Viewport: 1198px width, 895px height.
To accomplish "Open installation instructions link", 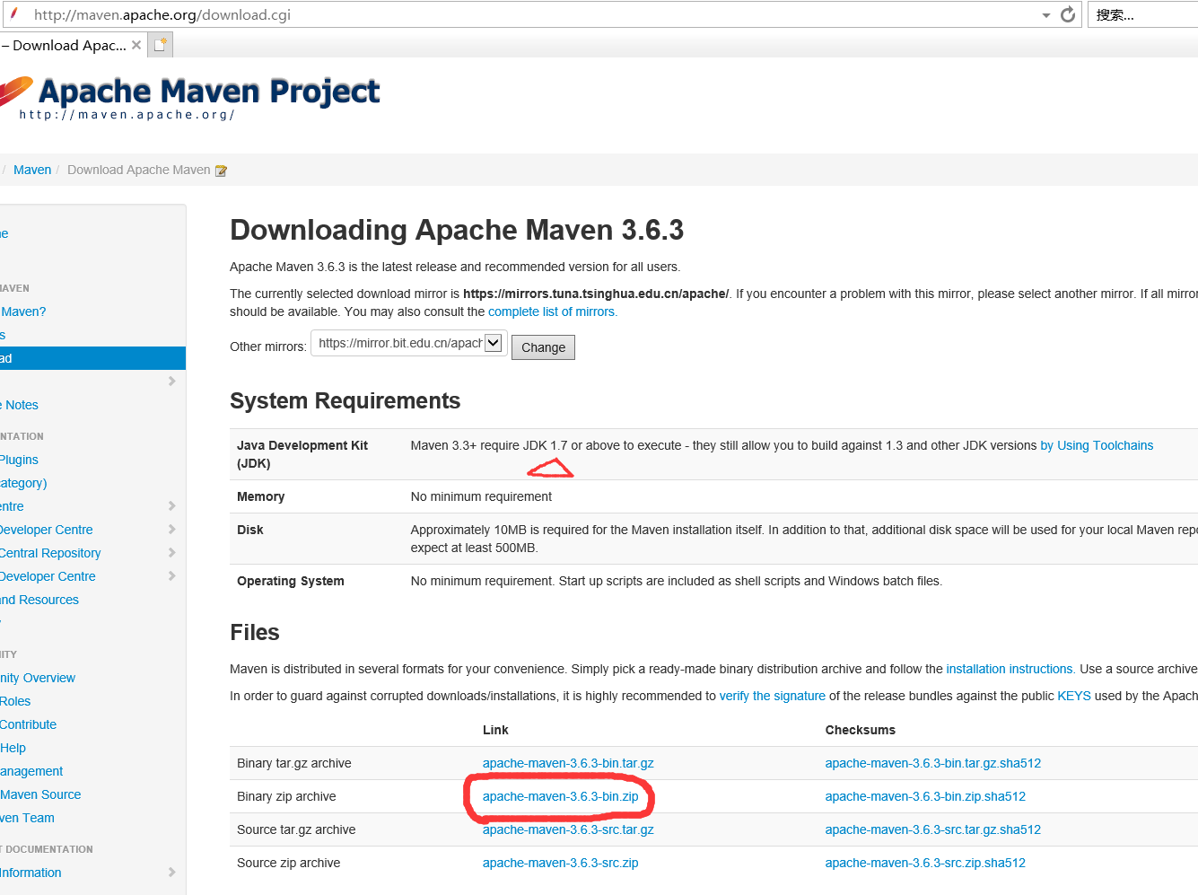I will [x=1010, y=669].
